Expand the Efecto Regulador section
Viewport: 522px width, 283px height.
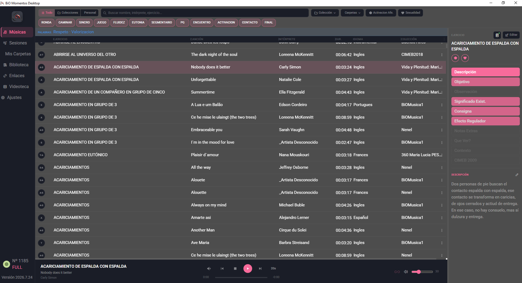click(485, 121)
